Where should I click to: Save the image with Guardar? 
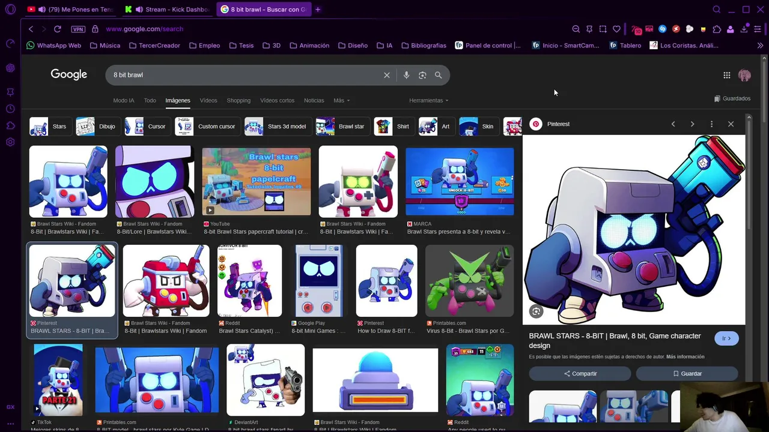[x=687, y=373]
